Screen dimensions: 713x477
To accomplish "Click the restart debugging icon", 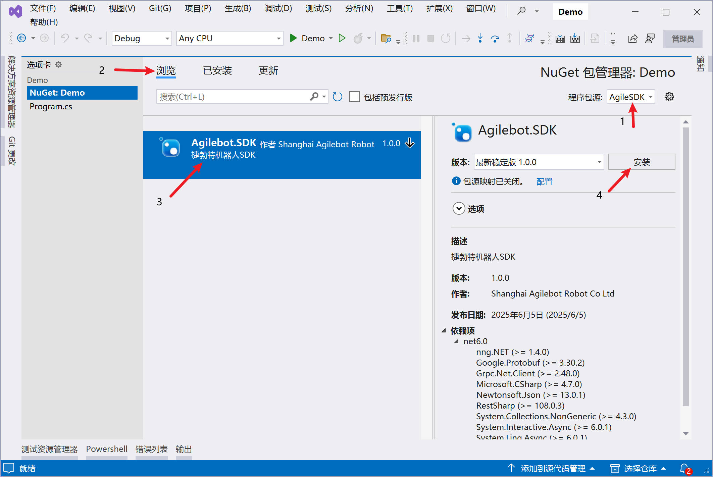I will (x=446, y=38).
